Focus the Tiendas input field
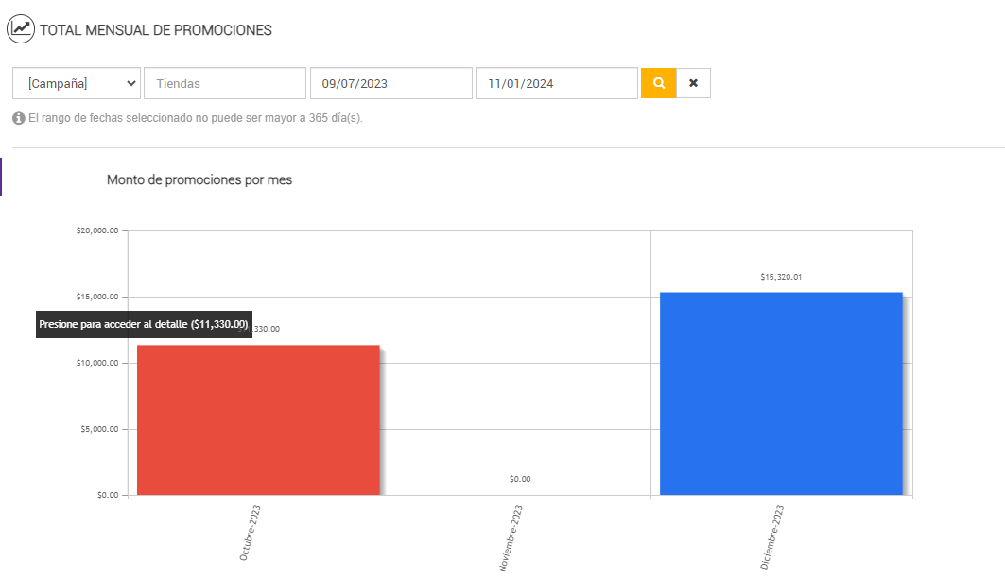This screenshot has width=1005, height=579. click(225, 83)
